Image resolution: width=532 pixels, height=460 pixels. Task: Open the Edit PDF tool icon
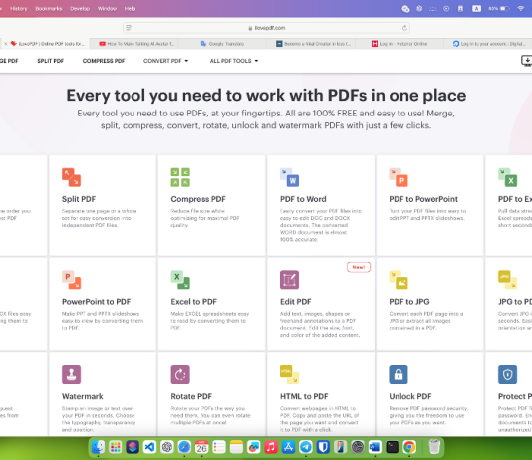coord(289,280)
